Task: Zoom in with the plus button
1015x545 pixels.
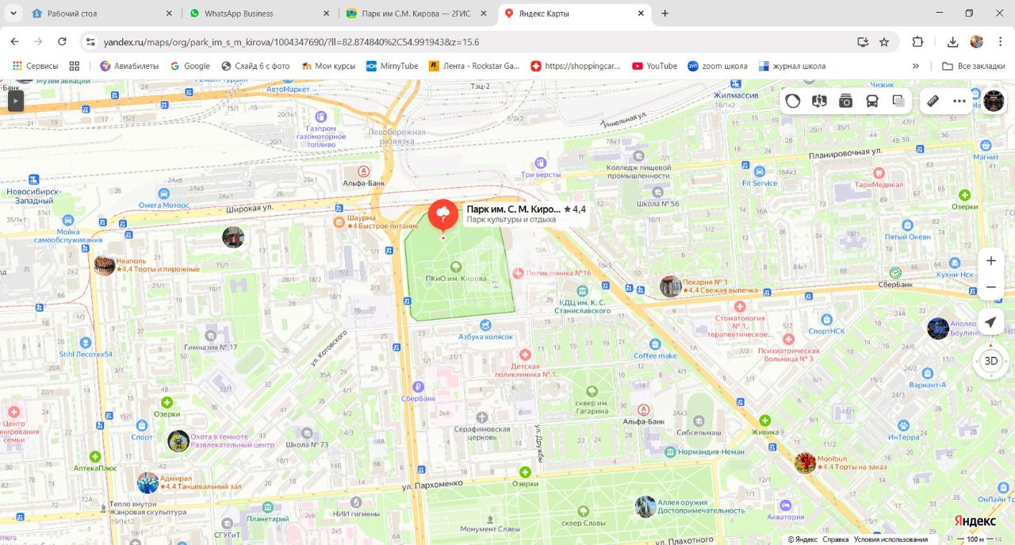Action: [991, 260]
